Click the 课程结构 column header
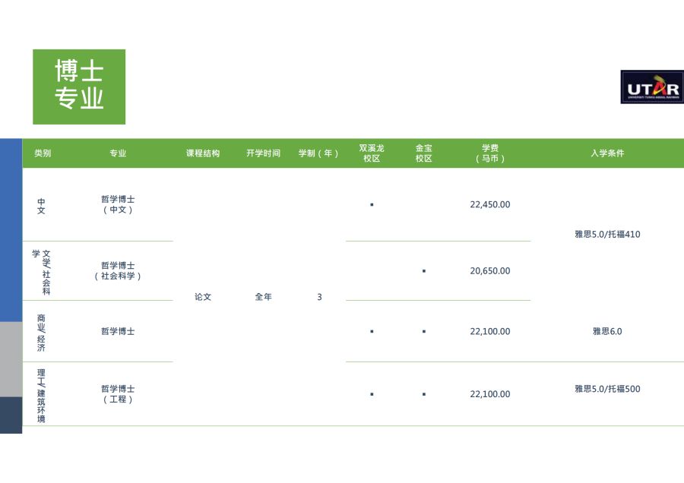Viewport: 684px width, 483px height. pyautogui.click(x=203, y=153)
